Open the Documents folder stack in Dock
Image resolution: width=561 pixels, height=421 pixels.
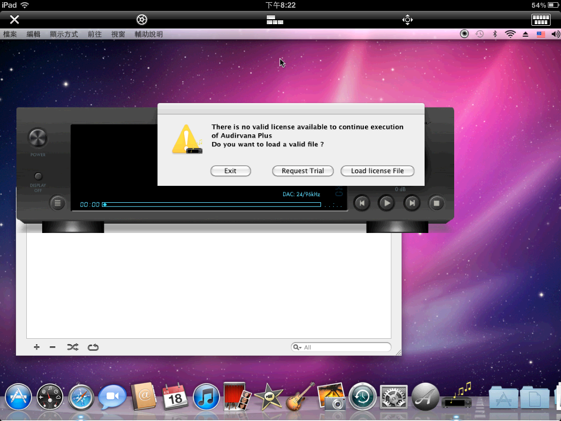point(535,397)
